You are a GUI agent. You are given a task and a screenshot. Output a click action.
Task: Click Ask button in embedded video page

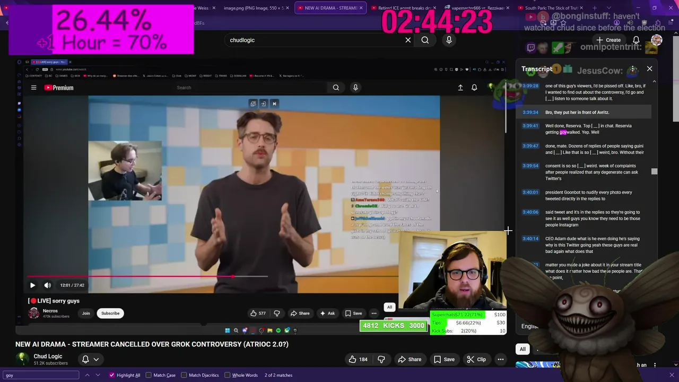pos(327,313)
